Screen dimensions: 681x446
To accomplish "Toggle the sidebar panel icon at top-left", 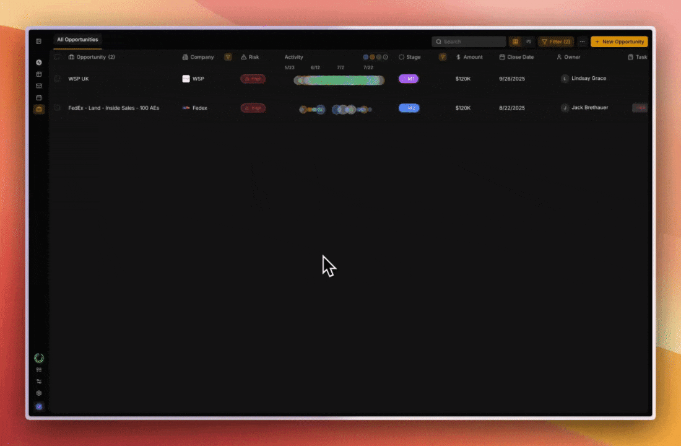I will click(38, 42).
